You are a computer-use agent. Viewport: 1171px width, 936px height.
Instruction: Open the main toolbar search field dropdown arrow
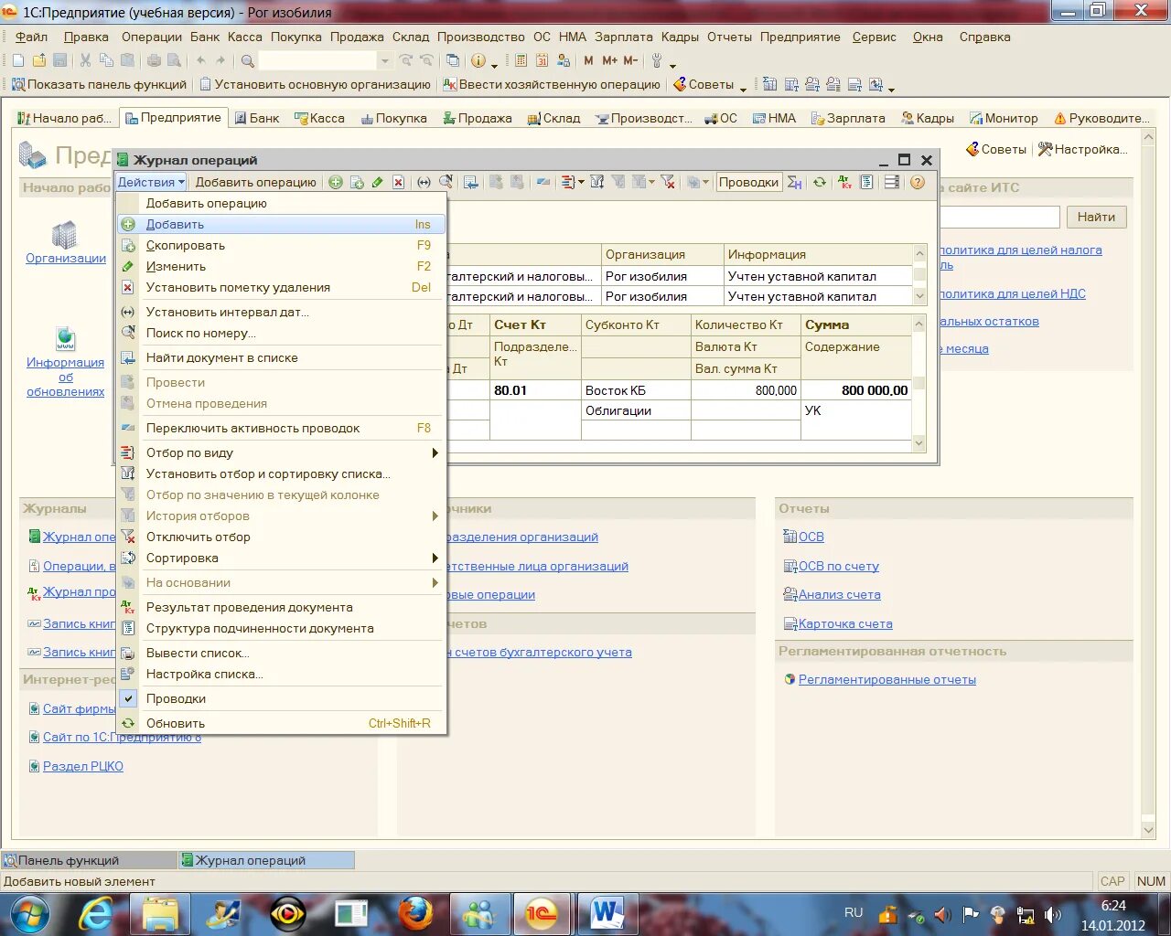click(384, 60)
